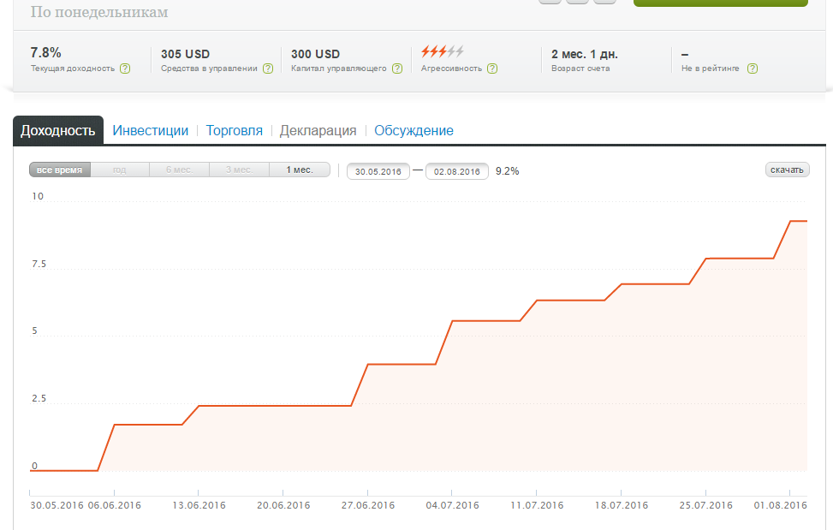This screenshot has width=833, height=530.
Task: Click the 2.5 y-axis label
Action: pyautogui.click(x=39, y=398)
